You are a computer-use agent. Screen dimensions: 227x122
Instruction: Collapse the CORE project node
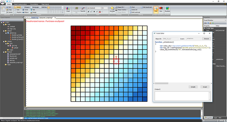(2, 22)
